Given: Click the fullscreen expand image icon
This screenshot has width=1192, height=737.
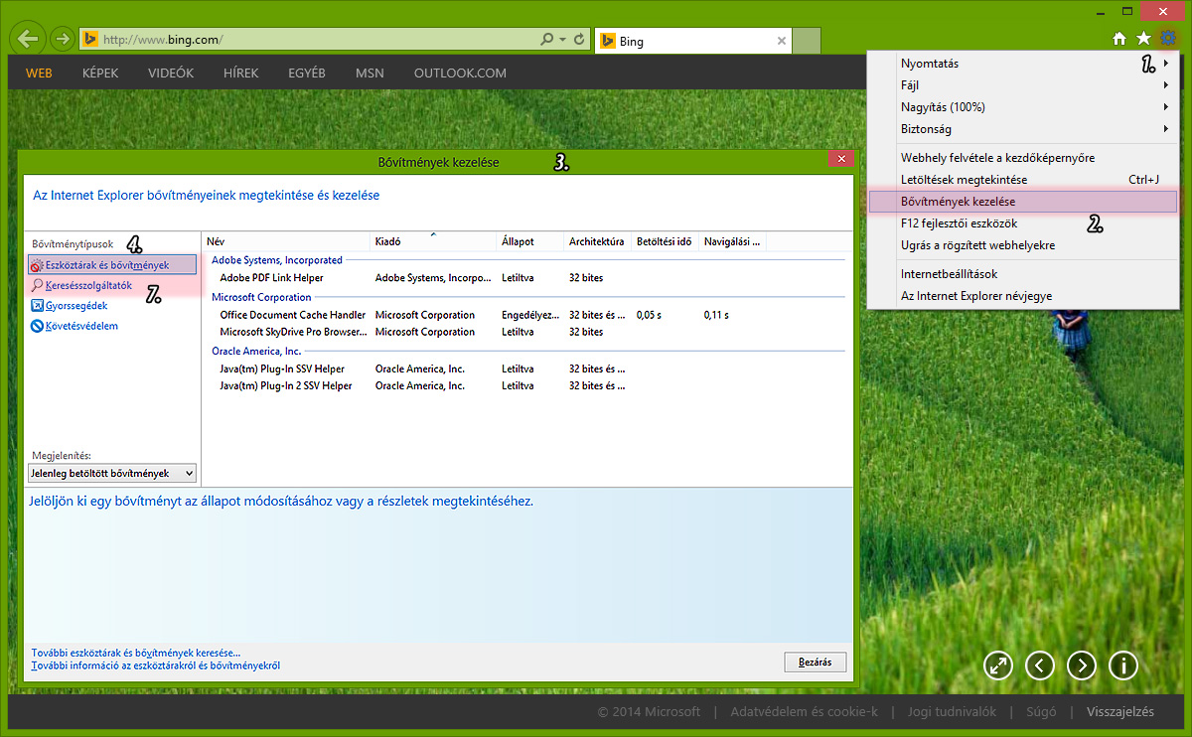Looking at the screenshot, I should click(998, 664).
